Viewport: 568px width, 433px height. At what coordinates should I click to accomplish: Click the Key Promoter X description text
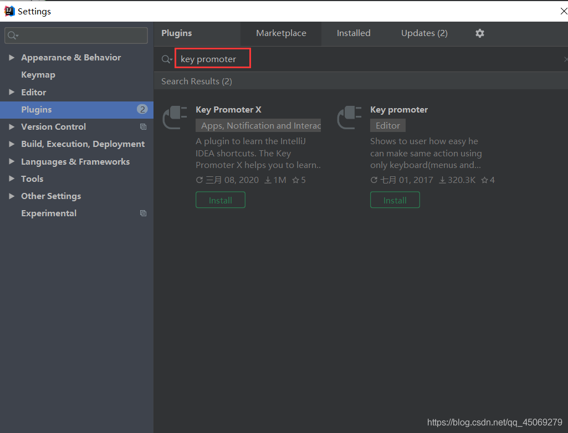(258, 153)
